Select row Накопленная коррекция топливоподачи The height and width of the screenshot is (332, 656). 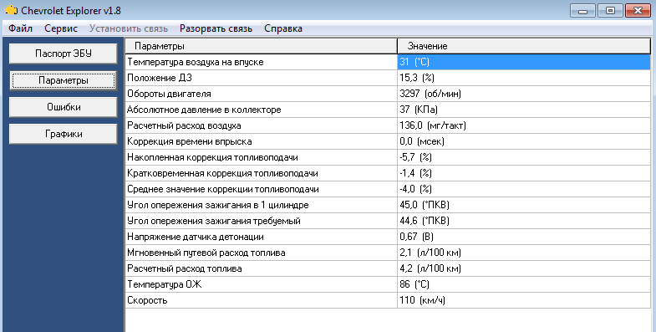click(x=388, y=157)
